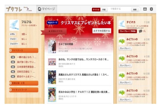Open ranked book 一瞬の風になれ 1…
This screenshot has height=109, width=160.
(27, 57)
